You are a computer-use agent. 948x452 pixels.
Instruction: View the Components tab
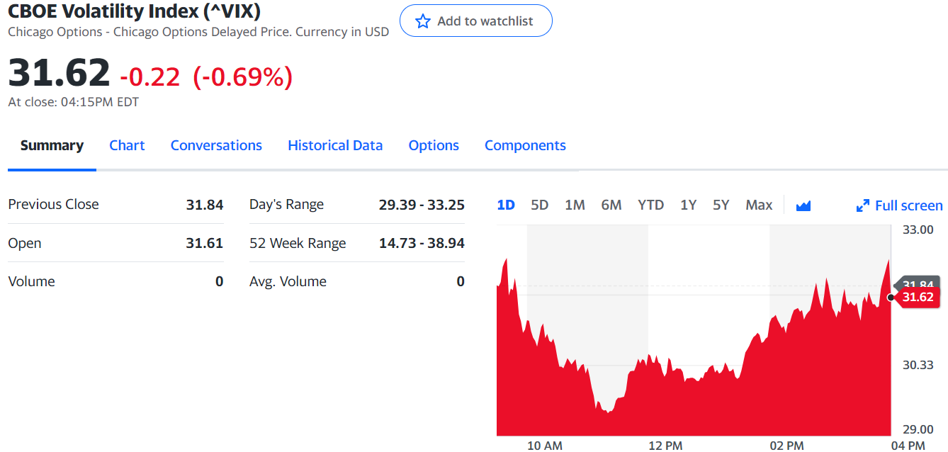525,145
